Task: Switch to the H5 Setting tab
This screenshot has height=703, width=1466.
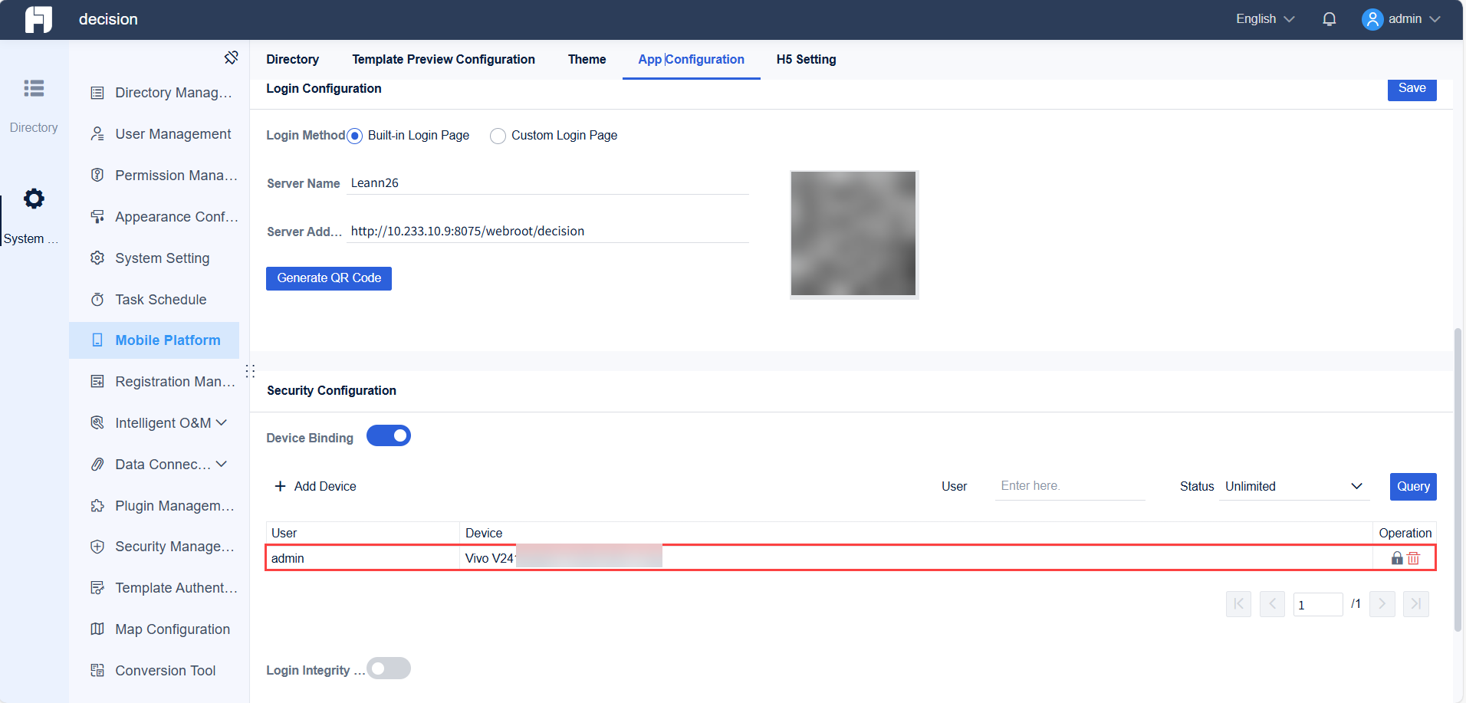Action: [x=806, y=59]
